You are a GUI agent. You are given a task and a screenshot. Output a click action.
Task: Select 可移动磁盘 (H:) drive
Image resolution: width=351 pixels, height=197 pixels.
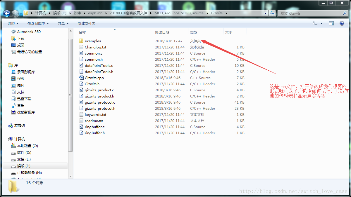click(x=26, y=172)
